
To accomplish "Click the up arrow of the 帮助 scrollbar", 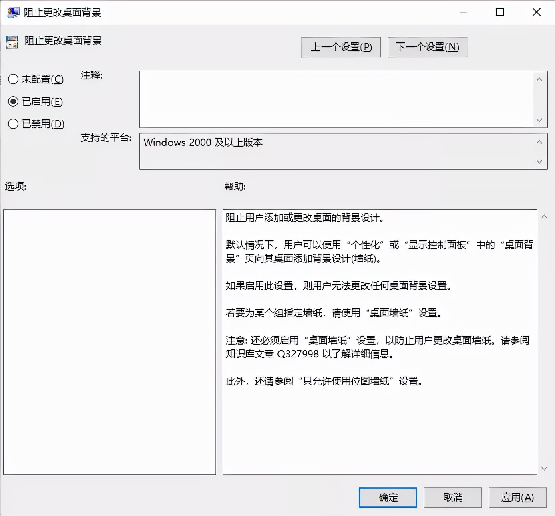I will coord(544,216).
